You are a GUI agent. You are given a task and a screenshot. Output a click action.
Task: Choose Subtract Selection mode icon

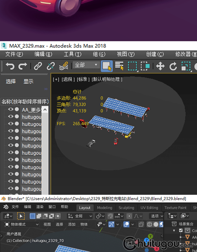(x=45, y=216)
